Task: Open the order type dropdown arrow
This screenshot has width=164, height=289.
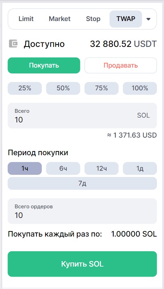Action: pos(148,19)
